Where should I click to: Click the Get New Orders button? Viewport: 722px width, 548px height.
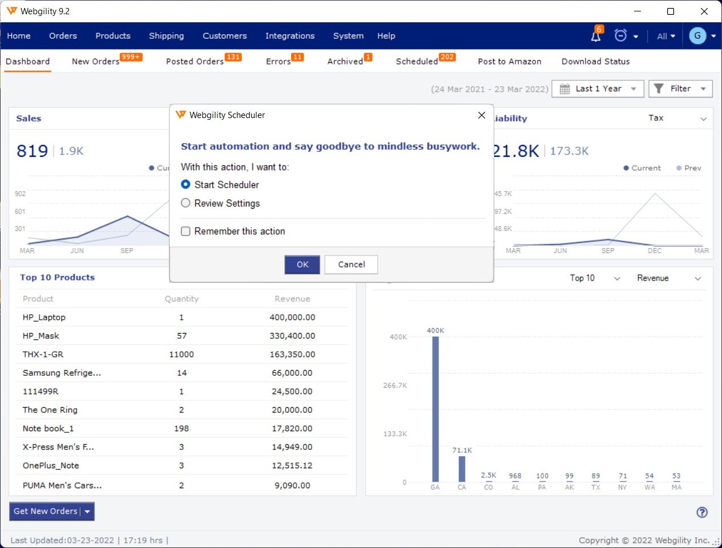pos(46,512)
